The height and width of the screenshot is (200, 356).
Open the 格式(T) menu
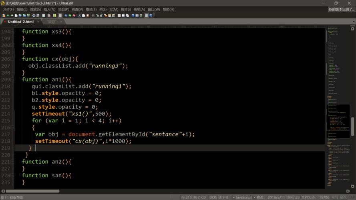click(91, 9)
